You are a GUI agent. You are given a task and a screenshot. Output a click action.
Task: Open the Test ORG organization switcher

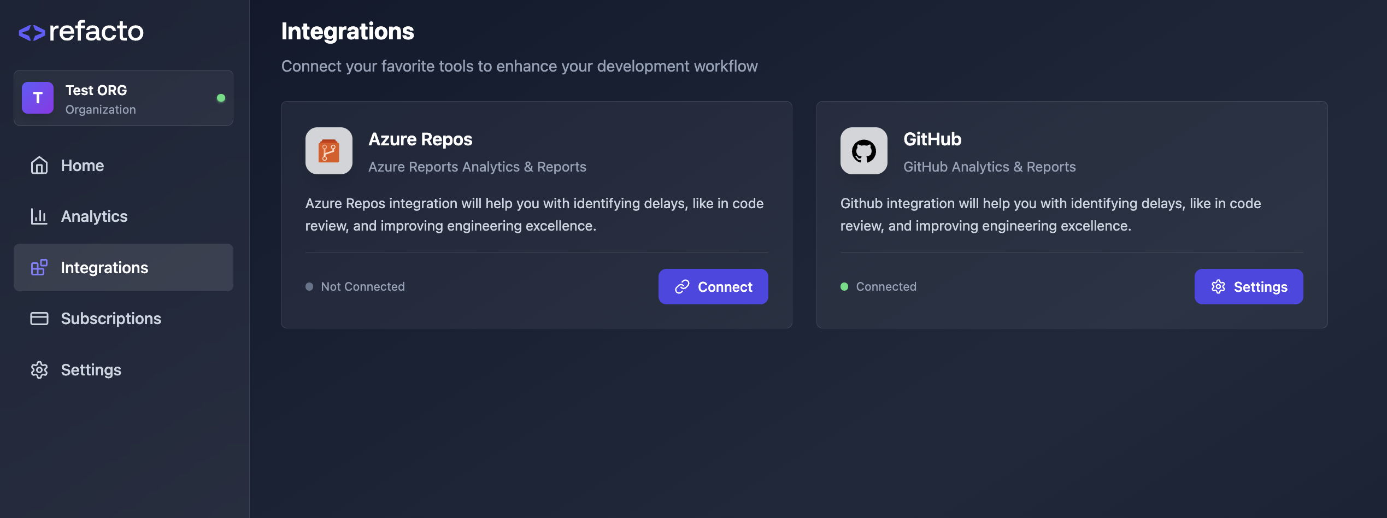[124, 98]
